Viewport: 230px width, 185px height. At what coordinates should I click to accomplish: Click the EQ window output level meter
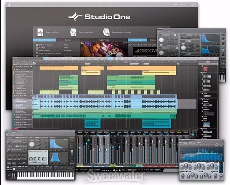coord(221,168)
